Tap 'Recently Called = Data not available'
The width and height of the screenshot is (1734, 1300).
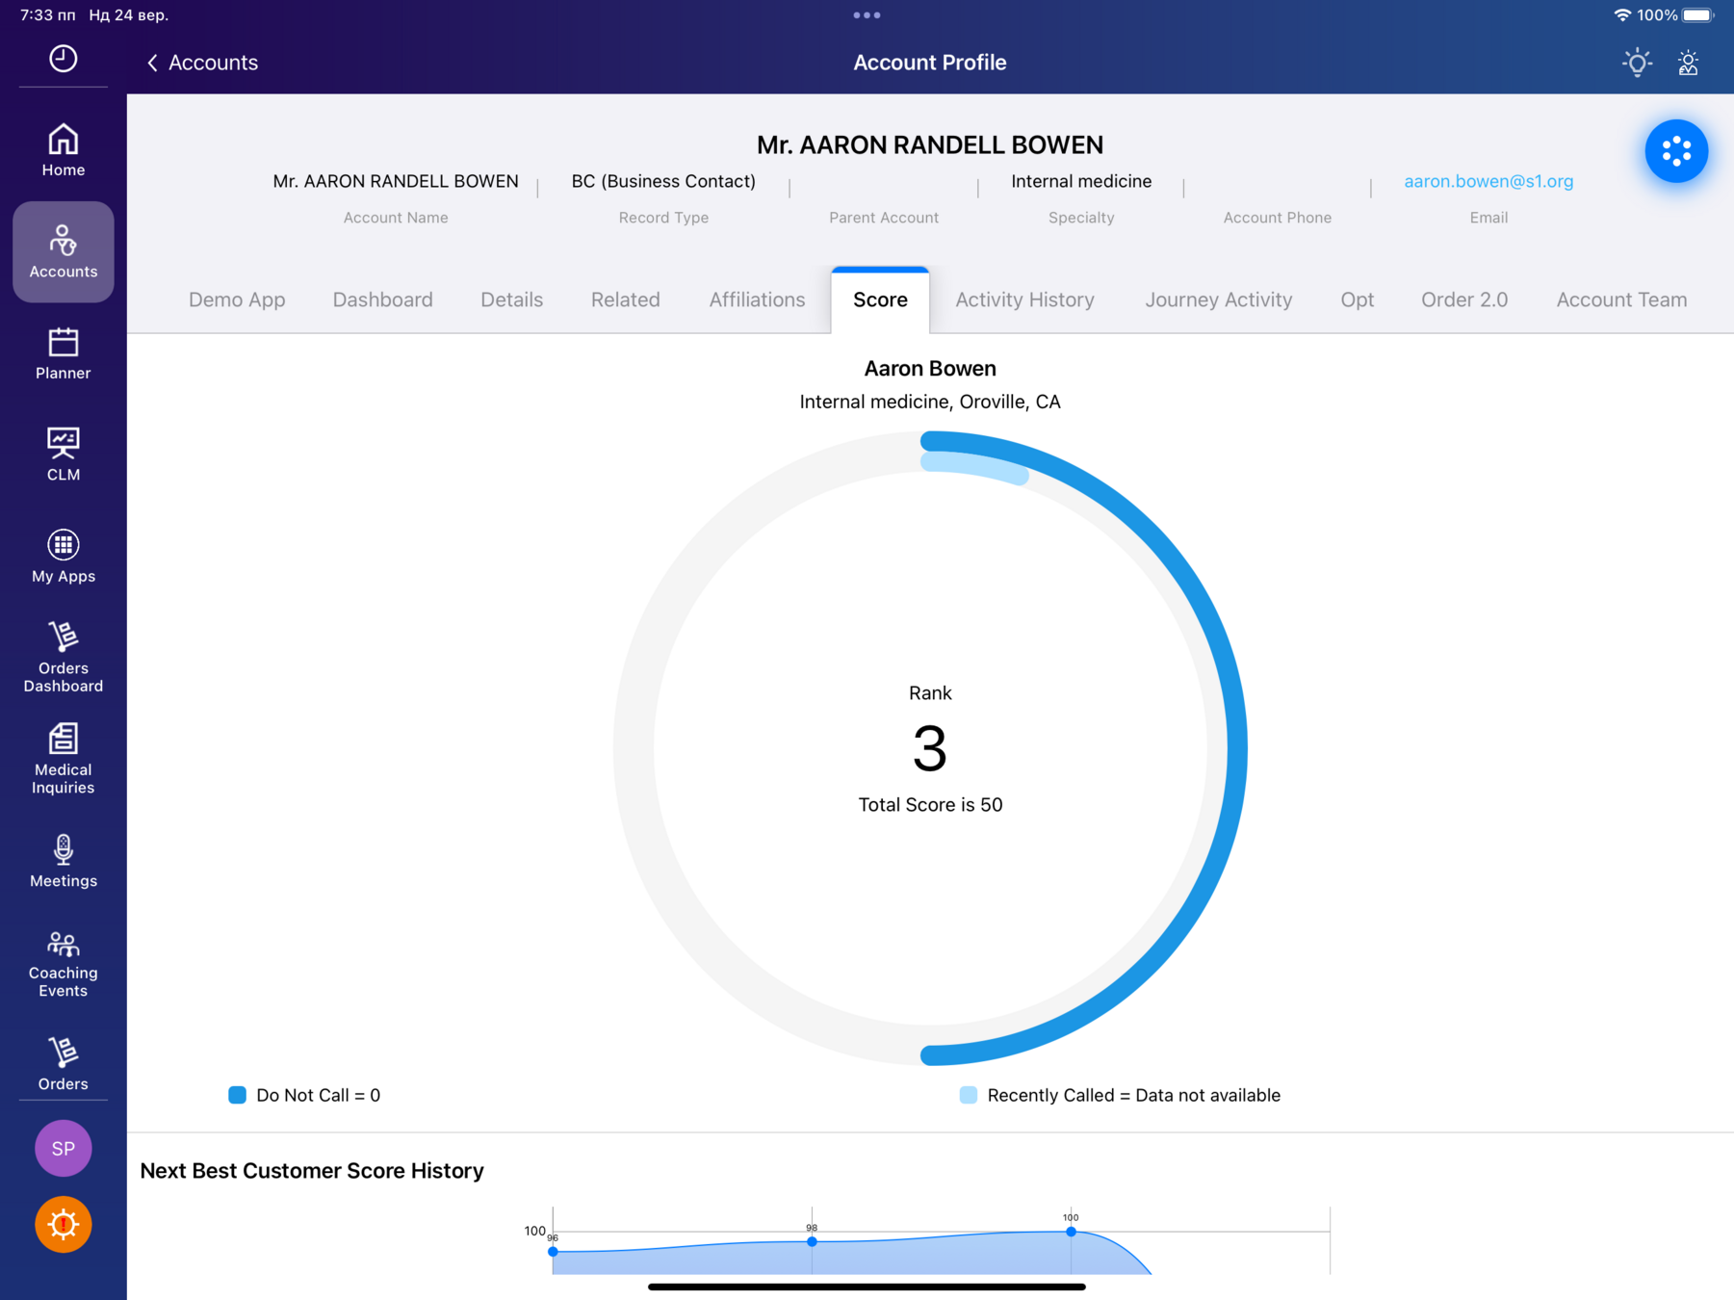[1134, 1095]
